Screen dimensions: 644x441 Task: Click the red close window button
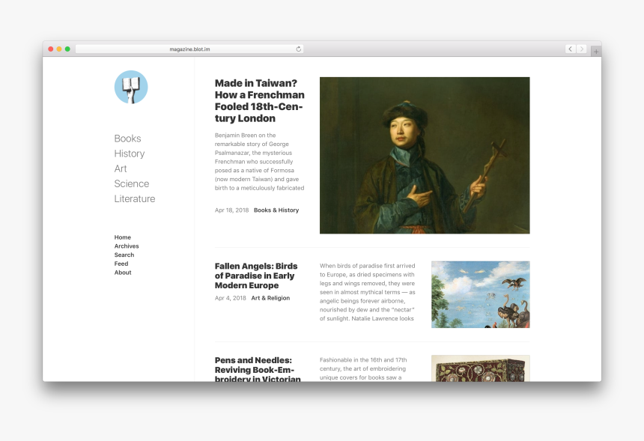coord(50,49)
